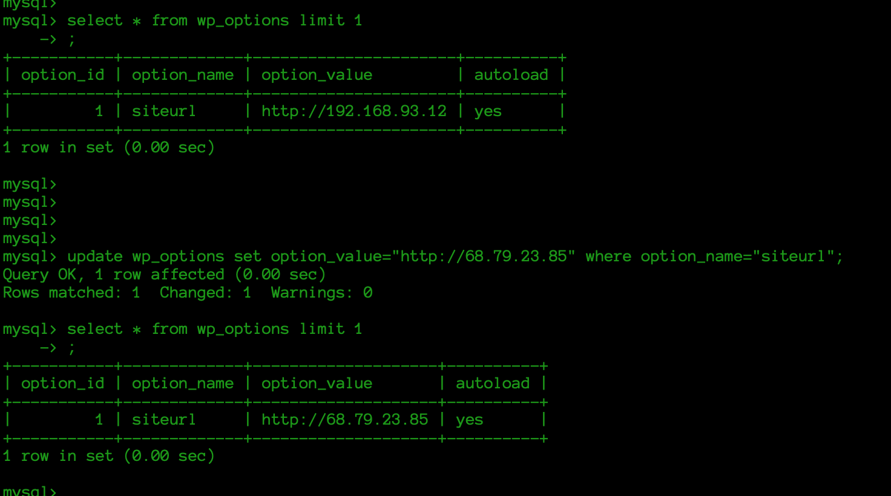This screenshot has width=891, height=496.
Task: Click the option_name header in first table
Action: tap(183, 76)
